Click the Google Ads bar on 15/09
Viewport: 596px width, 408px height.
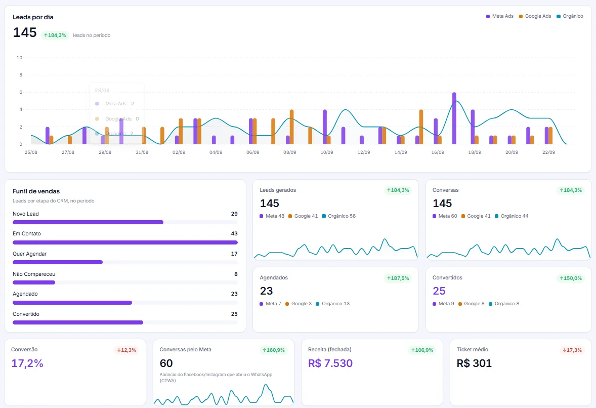pyautogui.click(x=421, y=127)
